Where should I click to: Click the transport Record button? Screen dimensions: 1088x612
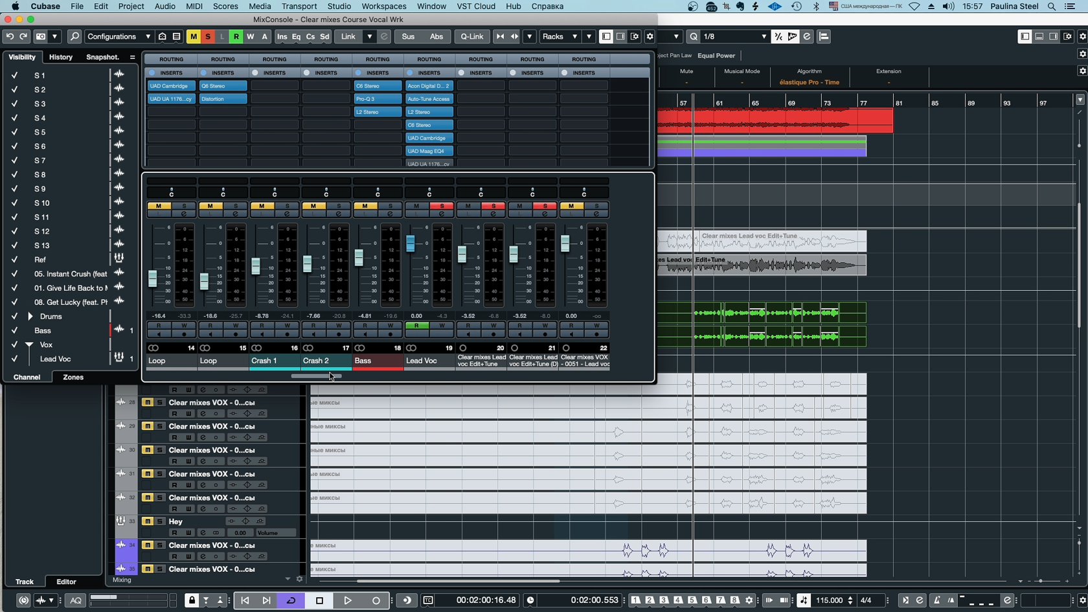376,600
